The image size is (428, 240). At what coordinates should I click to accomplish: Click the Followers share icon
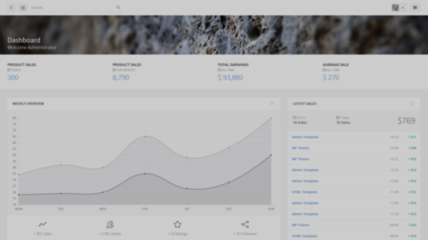(x=245, y=224)
